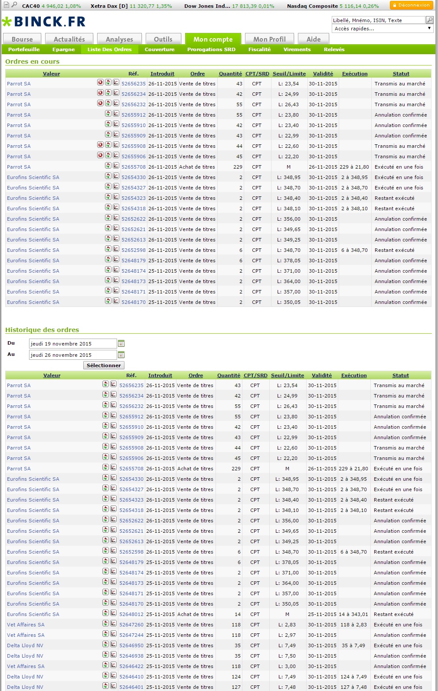This screenshot has width=438, height=691.
Task: Click the CAC40 index ticker
Action: point(52,6)
